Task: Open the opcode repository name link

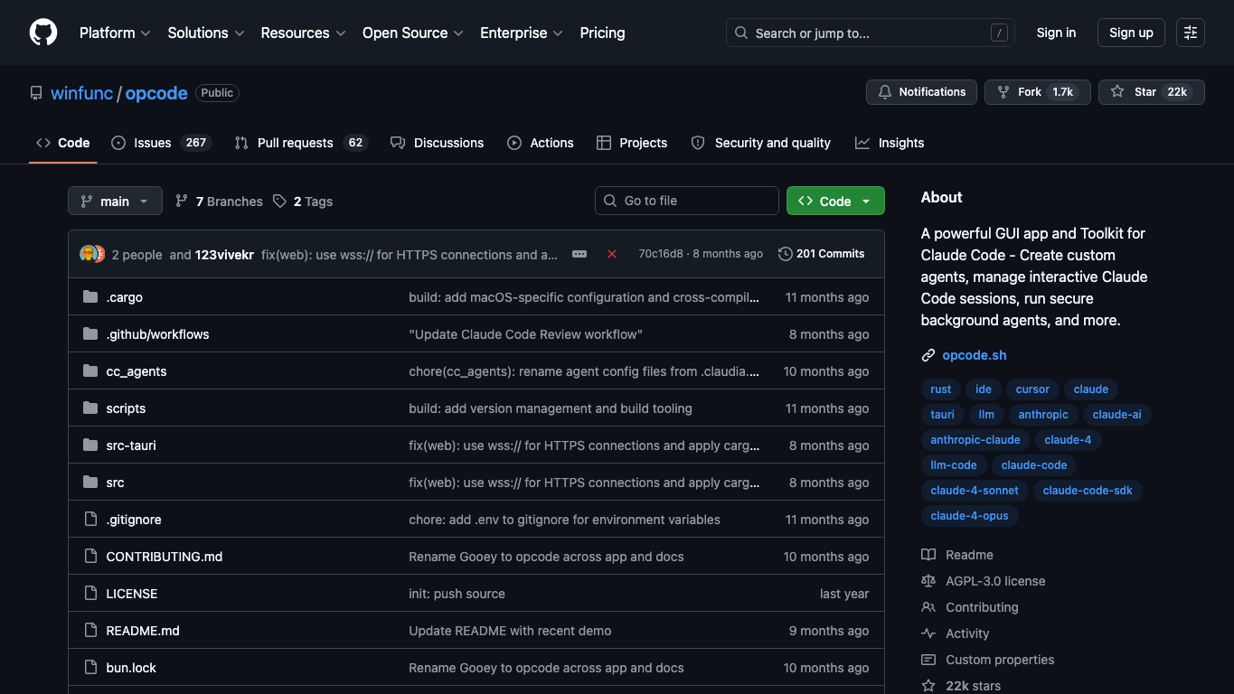Action: point(156,93)
